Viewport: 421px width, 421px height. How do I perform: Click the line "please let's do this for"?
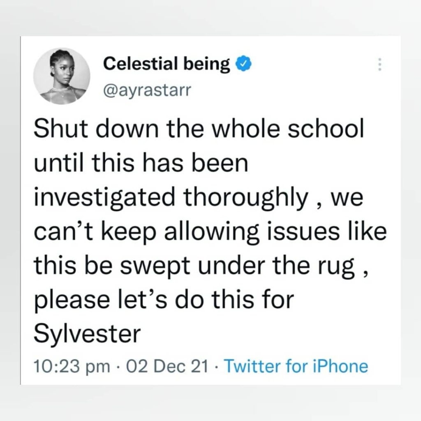(165, 301)
